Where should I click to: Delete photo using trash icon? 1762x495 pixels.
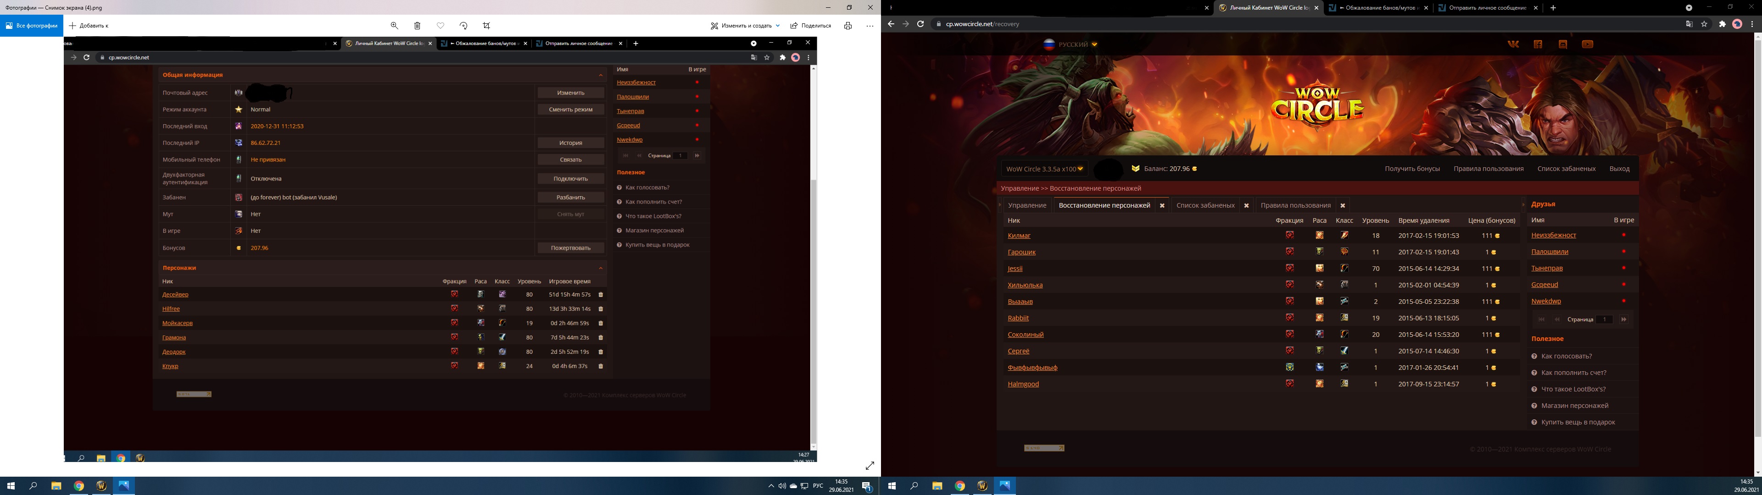[417, 25]
